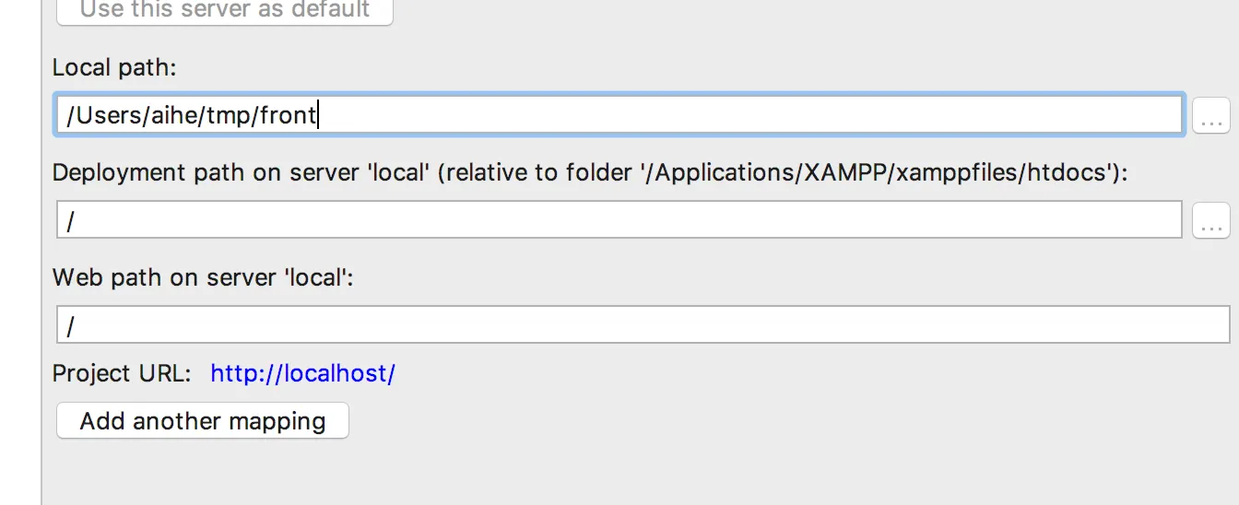
Task: Open the http://localhost/ project URL link
Action: (302, 373)
